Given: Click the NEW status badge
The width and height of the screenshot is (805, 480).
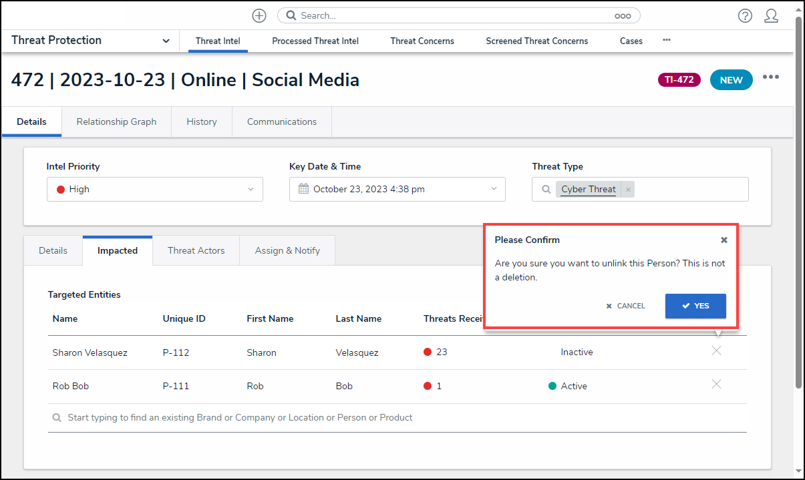Looking at the screenshot, I should tap(731, 80).
